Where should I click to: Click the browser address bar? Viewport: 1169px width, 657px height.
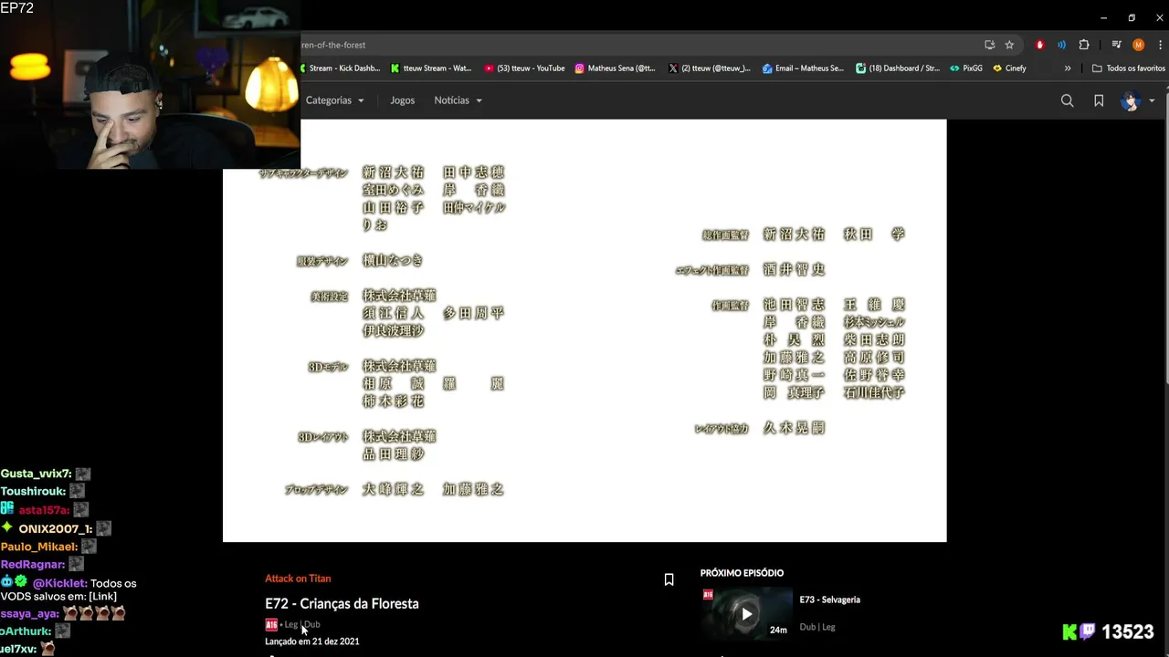(639, 45)
